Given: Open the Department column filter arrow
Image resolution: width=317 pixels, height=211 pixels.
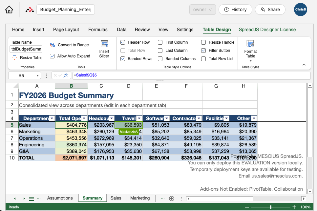Looking at the screenshot, I should tap(52, 118).
